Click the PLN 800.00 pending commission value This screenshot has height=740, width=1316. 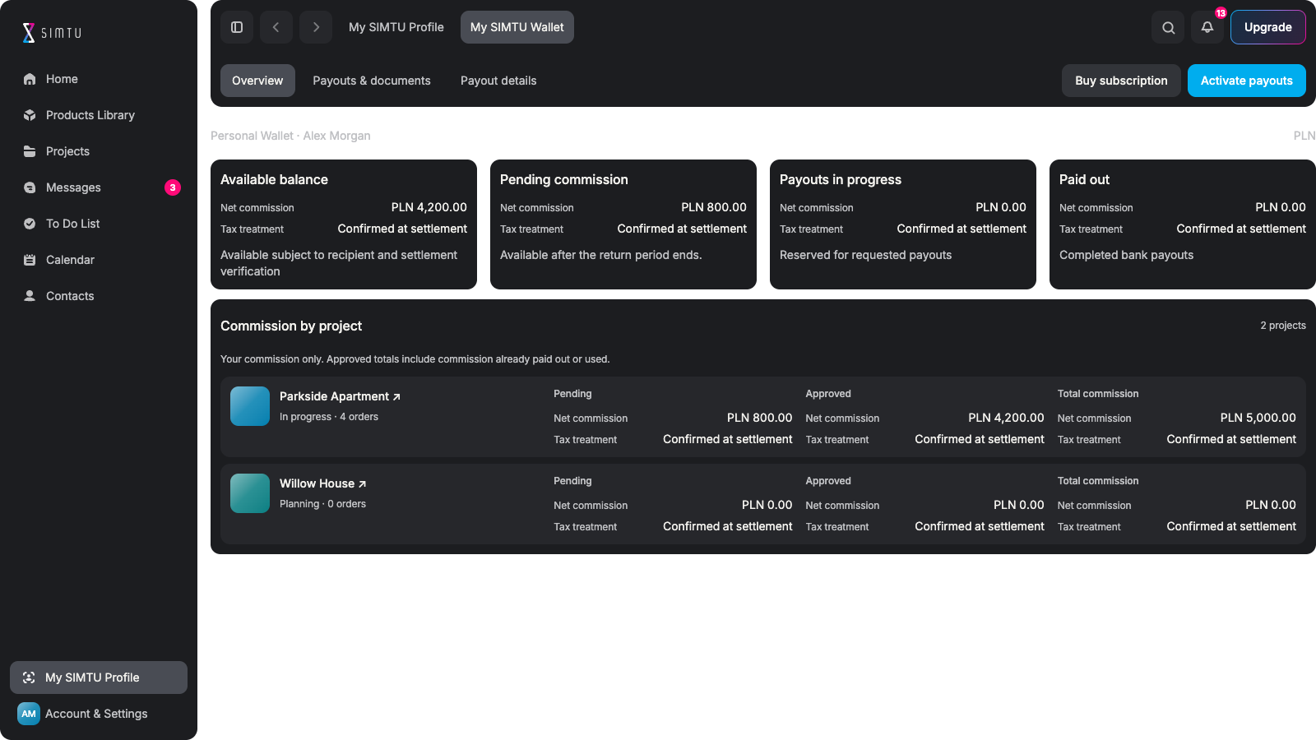tap(714, 207)
